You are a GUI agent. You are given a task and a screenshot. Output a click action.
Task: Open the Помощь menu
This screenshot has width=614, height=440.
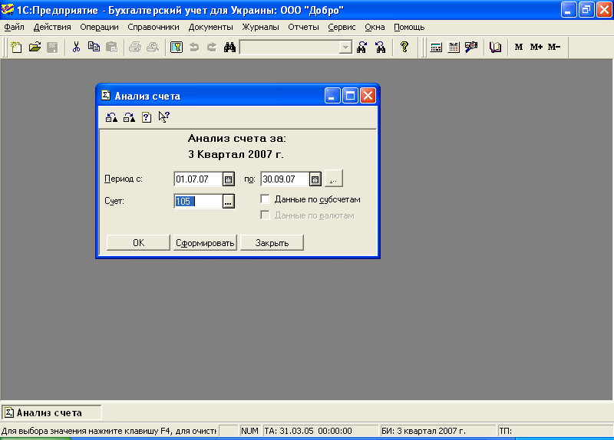[409, 27]
